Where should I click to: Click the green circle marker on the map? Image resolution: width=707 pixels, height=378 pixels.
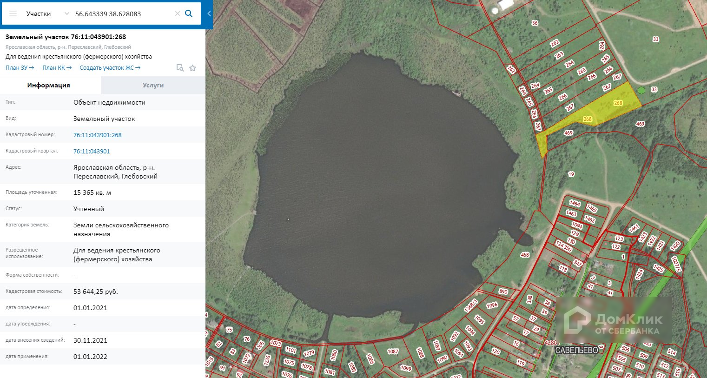coord(641,90)
